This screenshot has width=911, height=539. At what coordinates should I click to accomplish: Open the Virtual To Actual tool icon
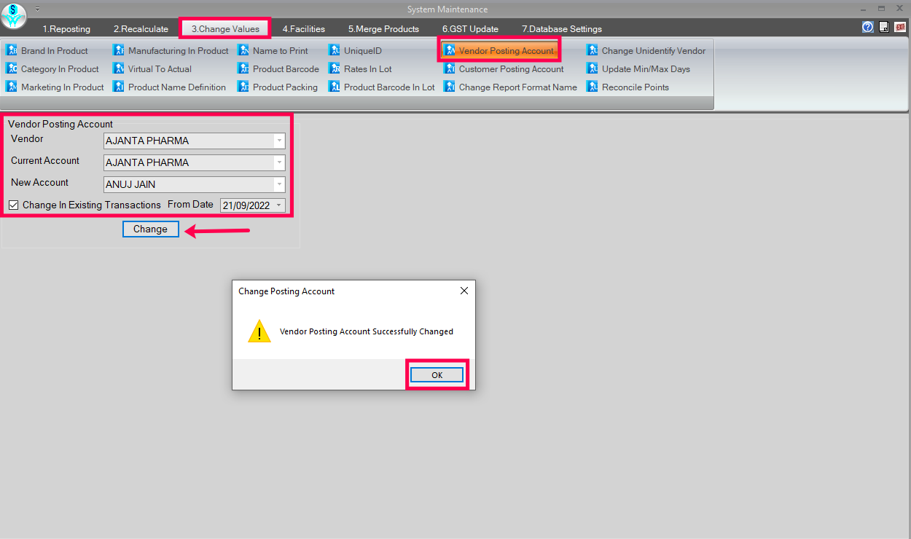pos(119,69)
